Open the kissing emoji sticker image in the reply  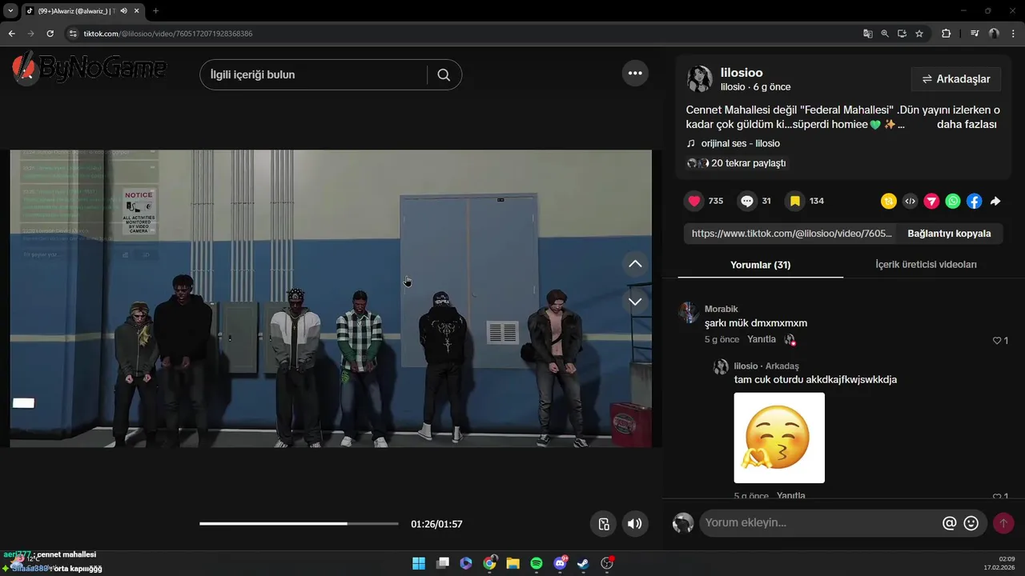click(x=779, y=438)
